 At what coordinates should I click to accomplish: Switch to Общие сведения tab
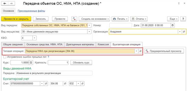(x=13, y=44)
